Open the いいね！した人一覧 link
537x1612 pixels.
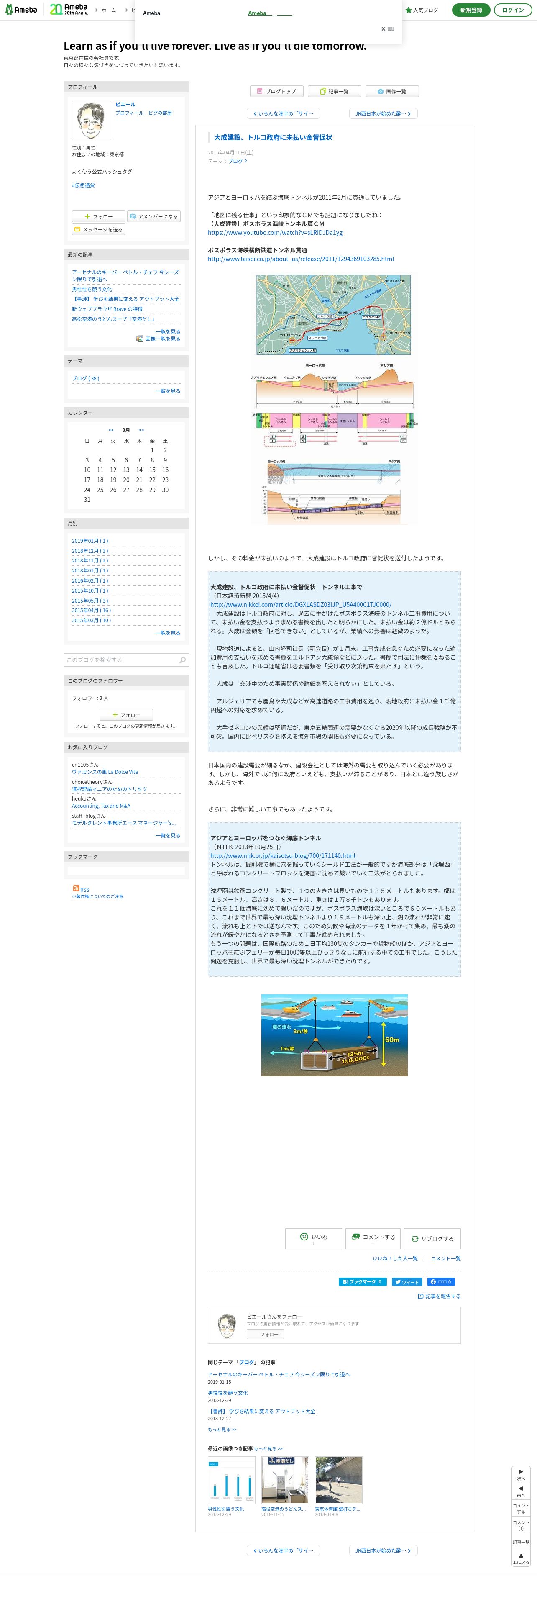point(395,1258)
